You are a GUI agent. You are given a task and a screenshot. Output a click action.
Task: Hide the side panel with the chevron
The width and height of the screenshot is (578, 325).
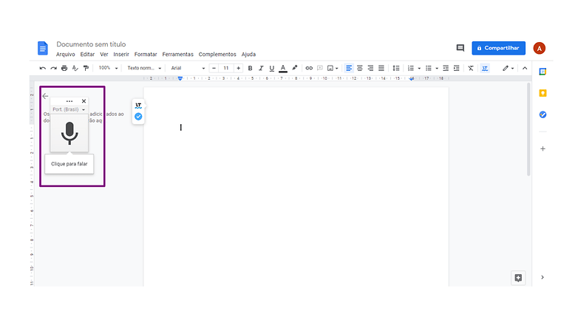pos(543,278)
